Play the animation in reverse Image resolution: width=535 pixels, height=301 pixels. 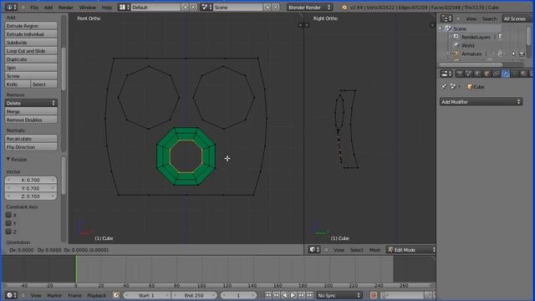coord(284,295)
